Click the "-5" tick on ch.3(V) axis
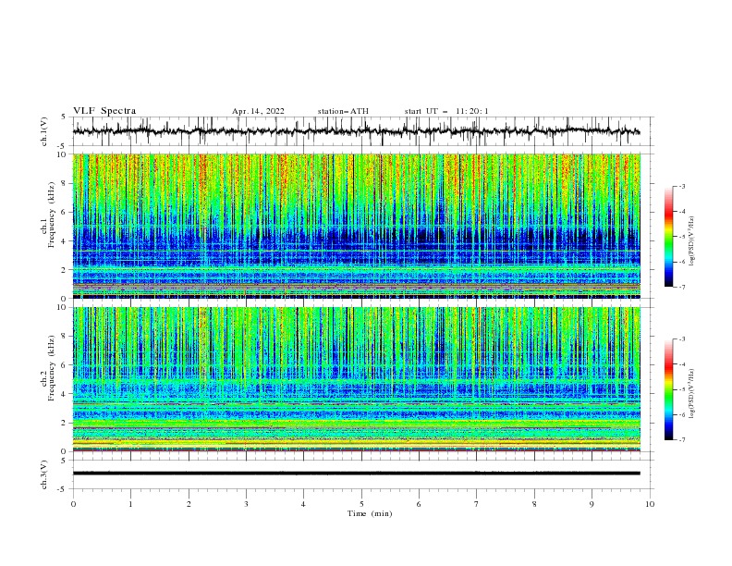The height and width of the screenshot is (566, 732). pyautogui.click(x=62, y=489)
